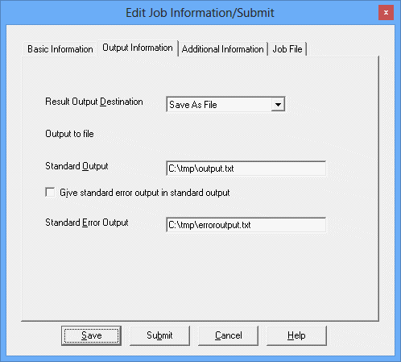Focus the Standard Error Output path field

(x=246, y=225)
